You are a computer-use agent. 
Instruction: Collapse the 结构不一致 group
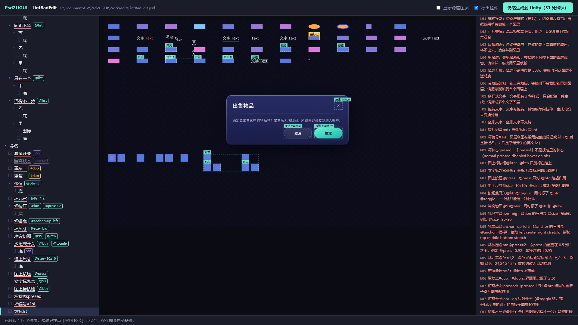10,101
